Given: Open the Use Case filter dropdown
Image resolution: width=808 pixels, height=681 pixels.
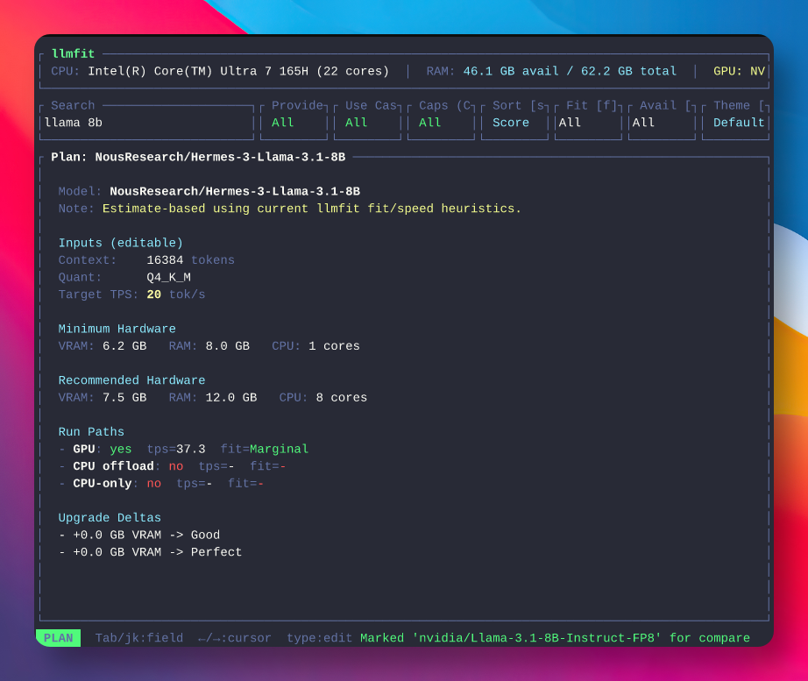Looking at the screenshot, I should coord(367,123).
